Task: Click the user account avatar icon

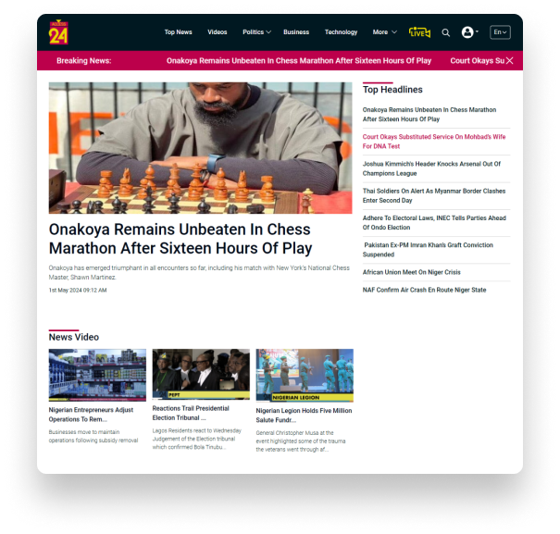Action: [467, 32]
